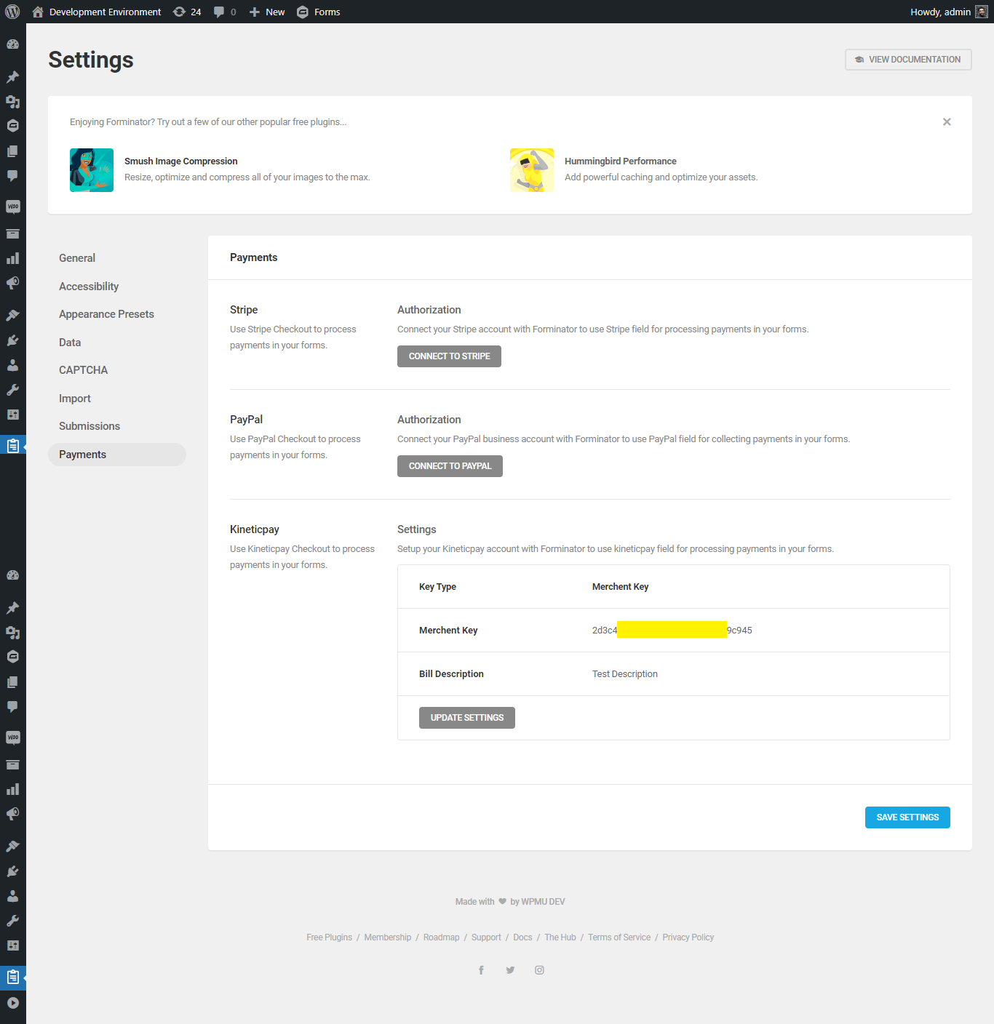This screenshot has height=1024, width=994.
Task: Open the Smush Image Compression title link
Action: point(181,161)
